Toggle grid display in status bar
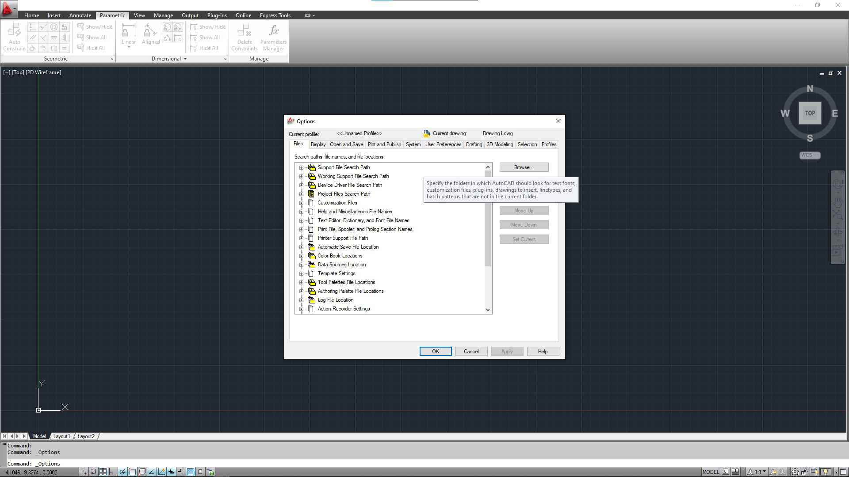849x477 pixels. tap(103, 472)
